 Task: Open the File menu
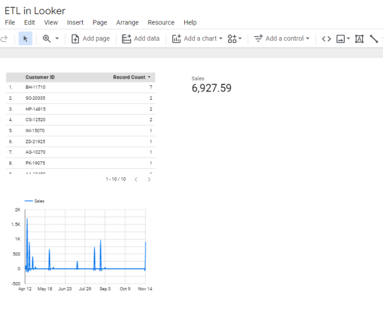[x=10, y=22]
